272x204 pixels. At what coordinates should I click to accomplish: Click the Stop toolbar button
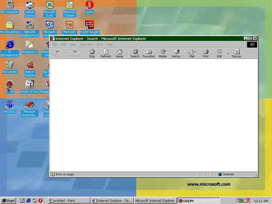(x=92, y=53)
